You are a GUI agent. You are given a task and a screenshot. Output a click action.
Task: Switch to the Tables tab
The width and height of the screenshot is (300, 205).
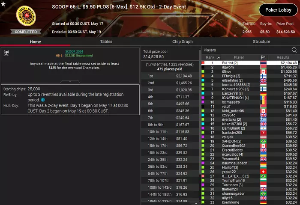pyautogui.click(x=106, y=42)
